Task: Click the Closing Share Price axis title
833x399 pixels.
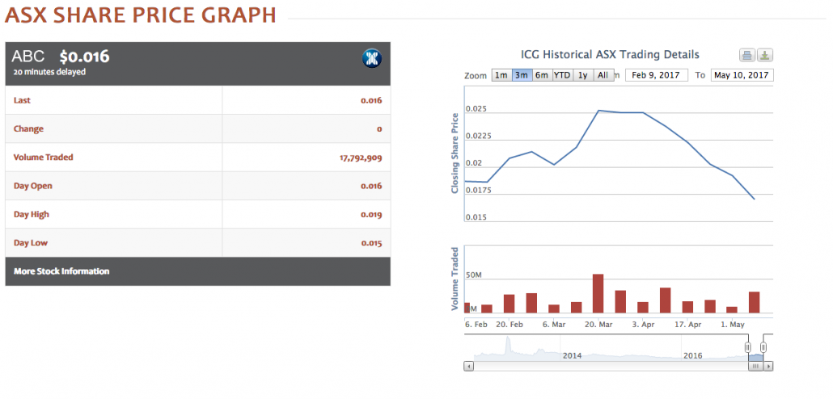Action: (x=455, y=153)
